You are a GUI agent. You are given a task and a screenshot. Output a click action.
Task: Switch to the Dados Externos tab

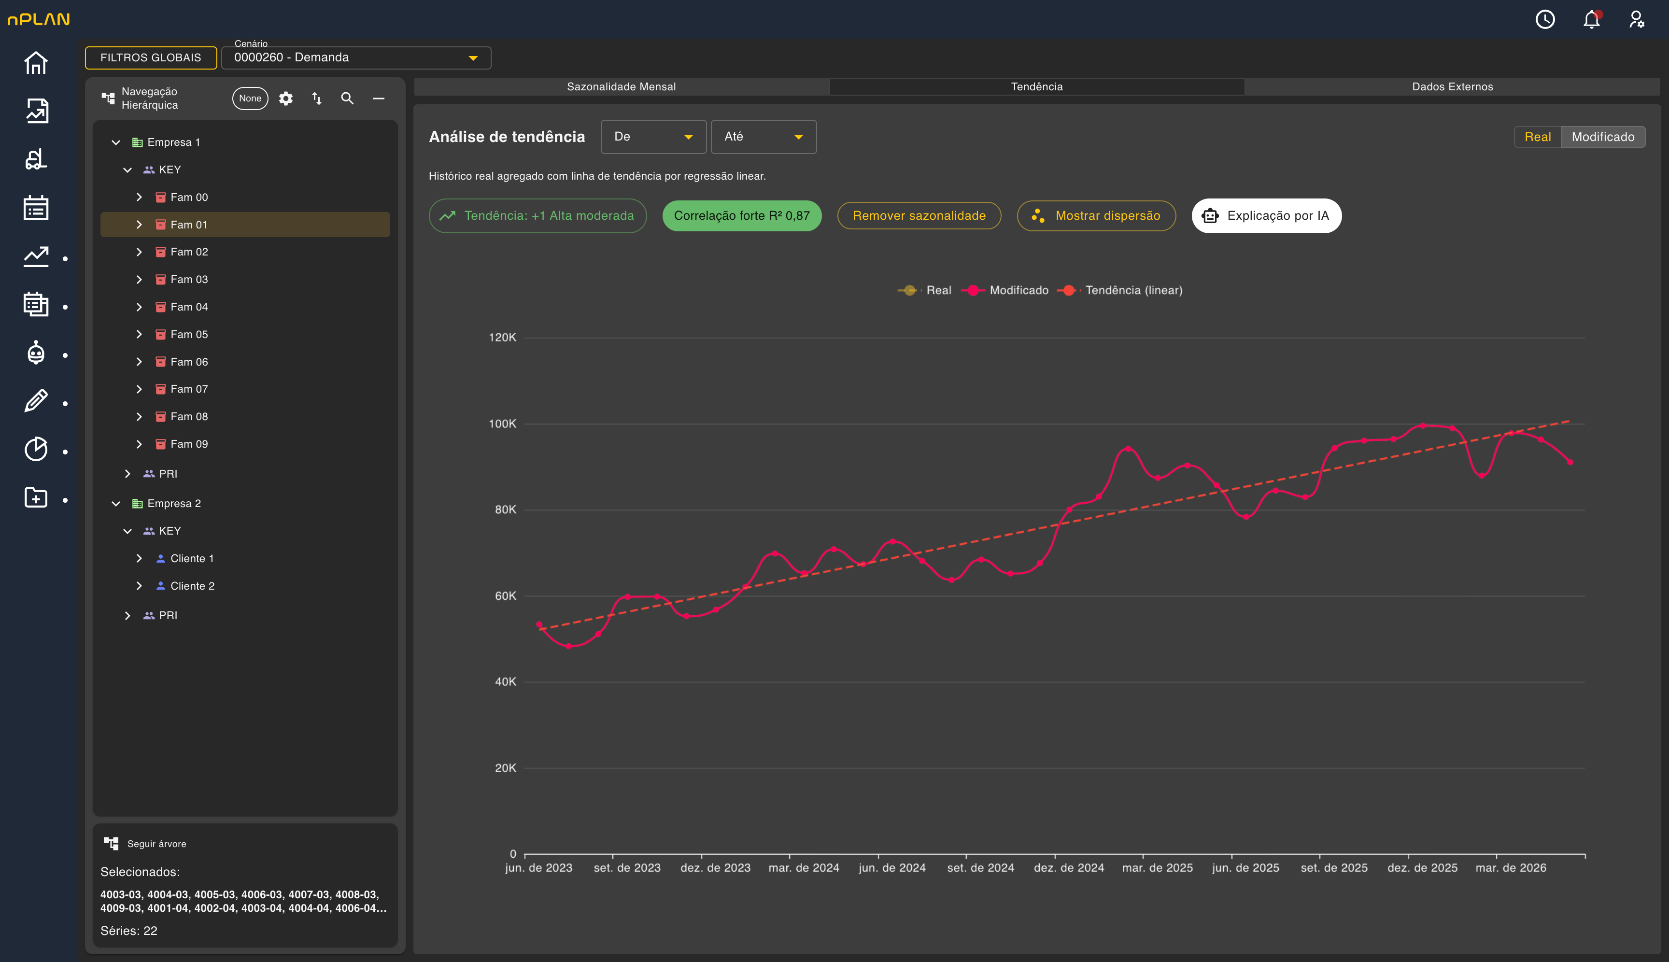(1452, 86)
